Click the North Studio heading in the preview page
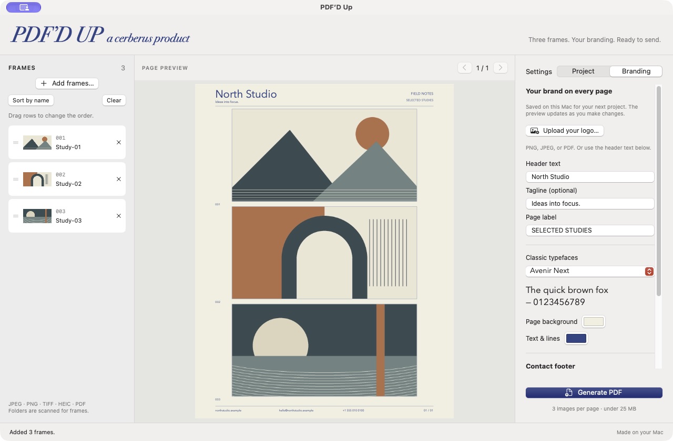The width and height of the screenshot is (673, 441). (246, 94)
